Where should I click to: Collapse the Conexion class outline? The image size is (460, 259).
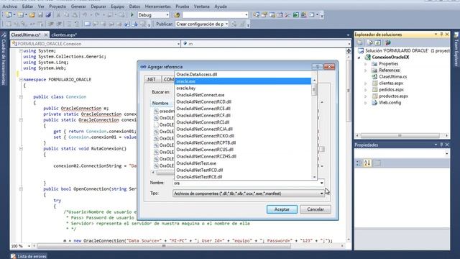pyautogui.click(x=21, y=97)
